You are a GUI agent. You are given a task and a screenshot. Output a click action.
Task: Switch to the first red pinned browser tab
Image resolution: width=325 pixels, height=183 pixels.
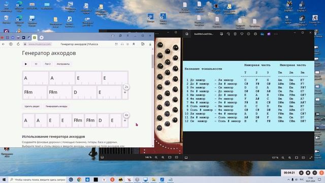(x=2, y=38)
